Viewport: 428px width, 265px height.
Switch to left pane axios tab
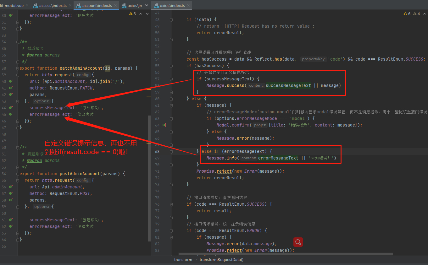[132, 6]
